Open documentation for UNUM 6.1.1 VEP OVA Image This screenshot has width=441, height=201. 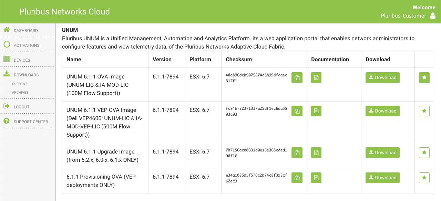316,111
